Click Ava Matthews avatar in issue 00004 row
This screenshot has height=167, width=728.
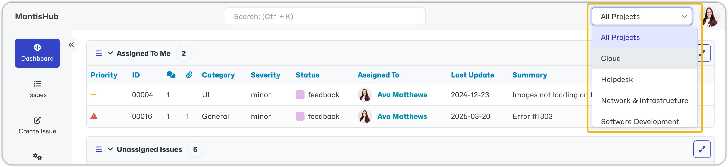coord(365,95)
